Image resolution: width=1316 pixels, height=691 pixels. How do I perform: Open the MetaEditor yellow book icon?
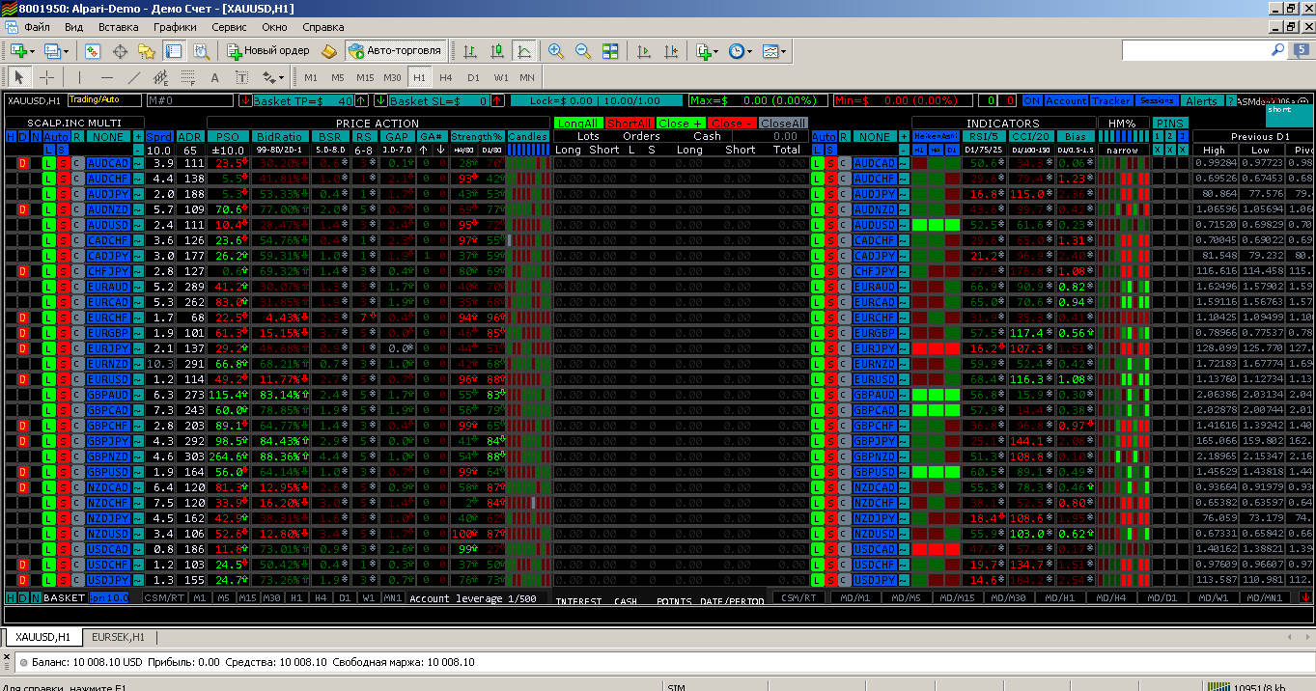[x=328, y=51]
